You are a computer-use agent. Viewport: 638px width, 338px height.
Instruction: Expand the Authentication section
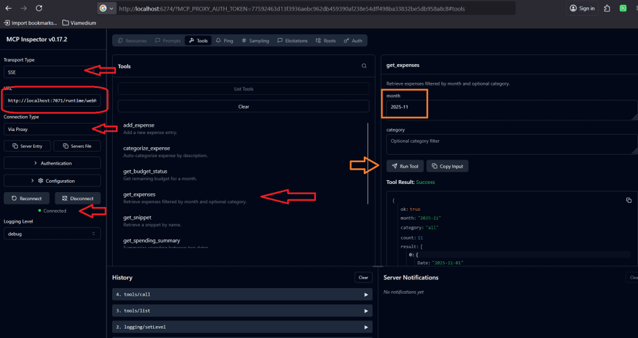[x=52, y=163]
